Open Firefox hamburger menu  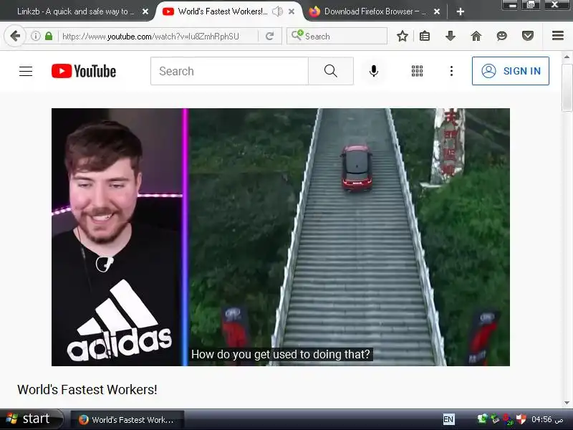point(558,36)
